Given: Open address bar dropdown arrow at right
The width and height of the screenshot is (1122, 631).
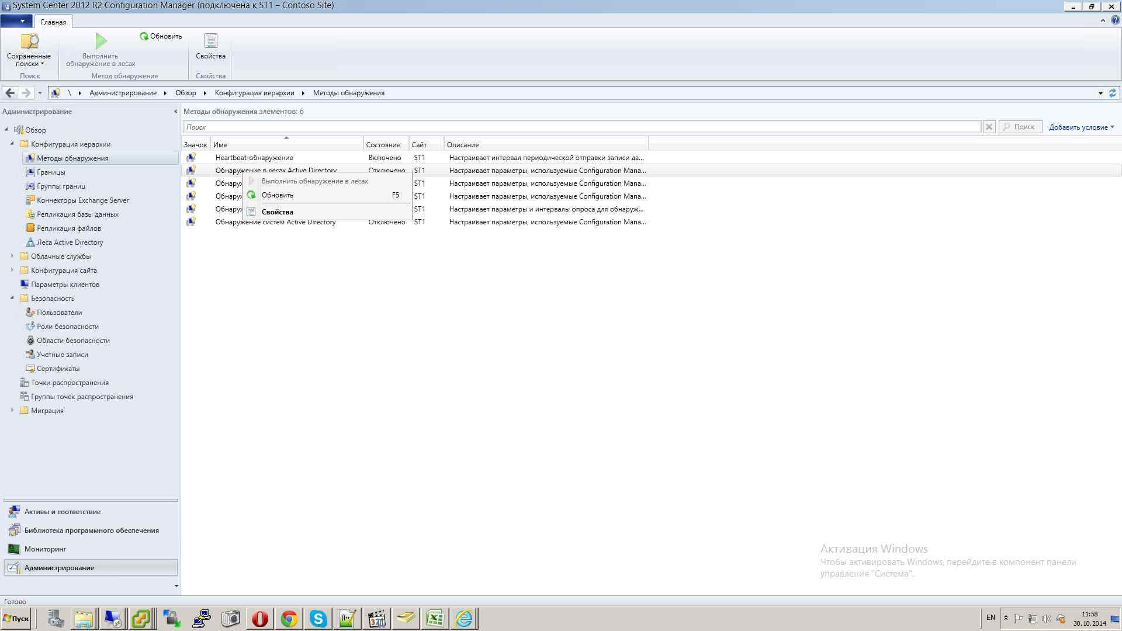Looking at the screenshot, I should (1100, 93).
